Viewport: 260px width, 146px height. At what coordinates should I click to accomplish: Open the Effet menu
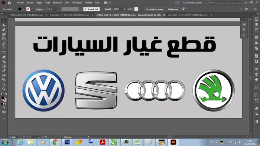click(67, 3)
